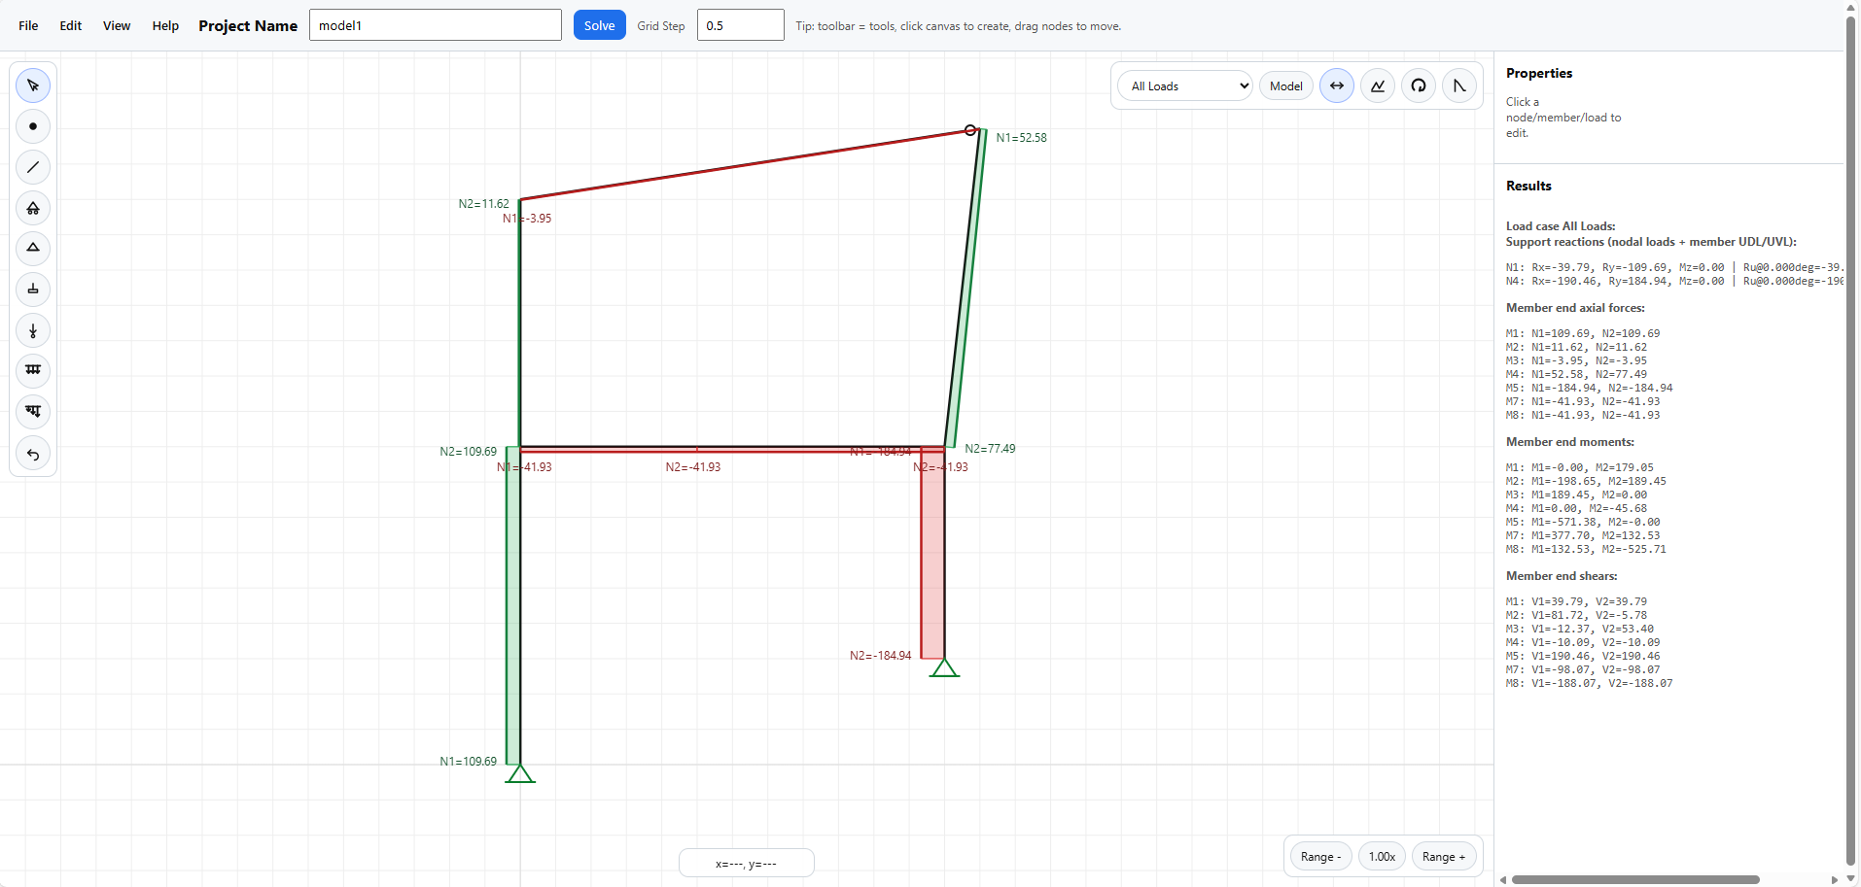Open the View menu
Image resolution: width=1861 pixels, height=887 pixels.
116,25
